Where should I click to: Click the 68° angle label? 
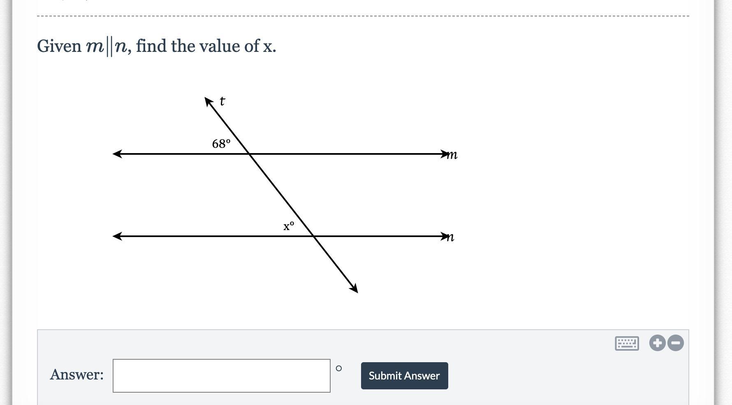click(x=221, y=144)
